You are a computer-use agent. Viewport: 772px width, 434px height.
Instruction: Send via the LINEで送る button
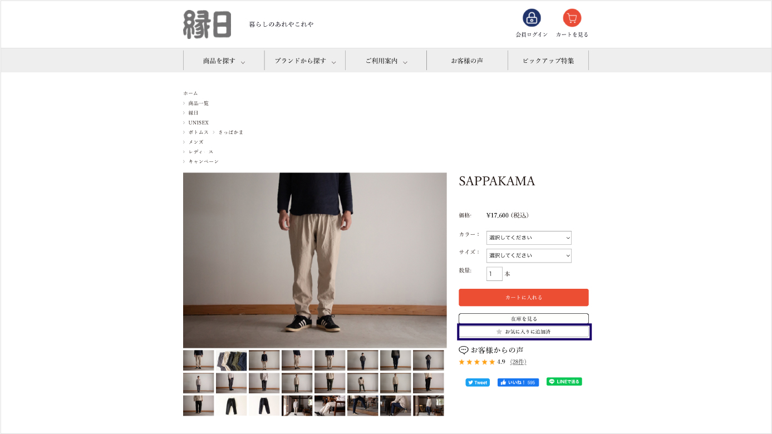pyautogui.click(x=564, y=382)
